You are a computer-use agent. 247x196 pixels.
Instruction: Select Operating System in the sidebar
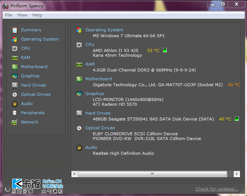click(40, 39)
